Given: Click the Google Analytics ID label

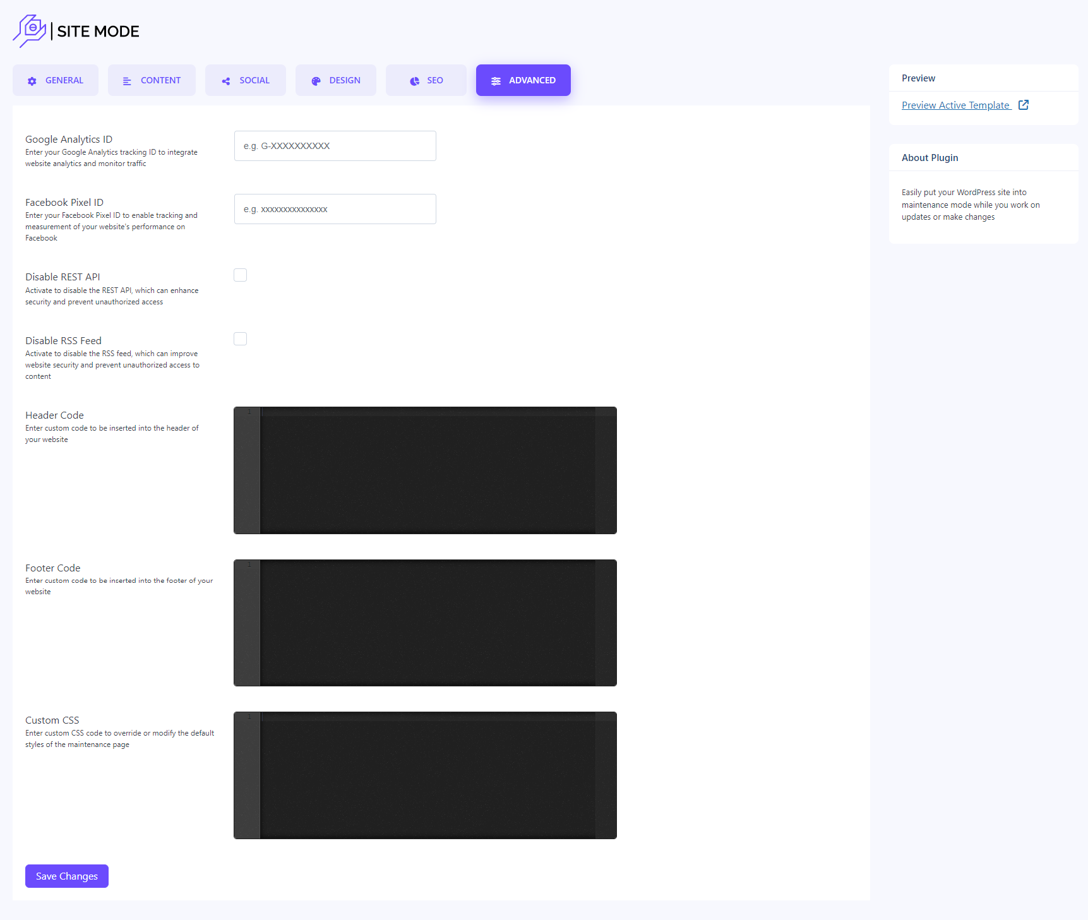Looking at the screenshot, I should coord(69,139).
